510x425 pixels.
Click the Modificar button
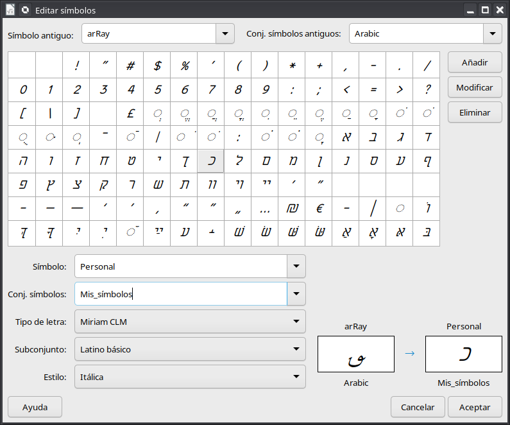[x=475, y=87]
